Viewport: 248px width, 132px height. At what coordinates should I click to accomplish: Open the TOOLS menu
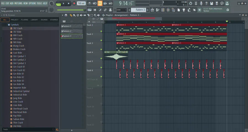click(39, 3)
